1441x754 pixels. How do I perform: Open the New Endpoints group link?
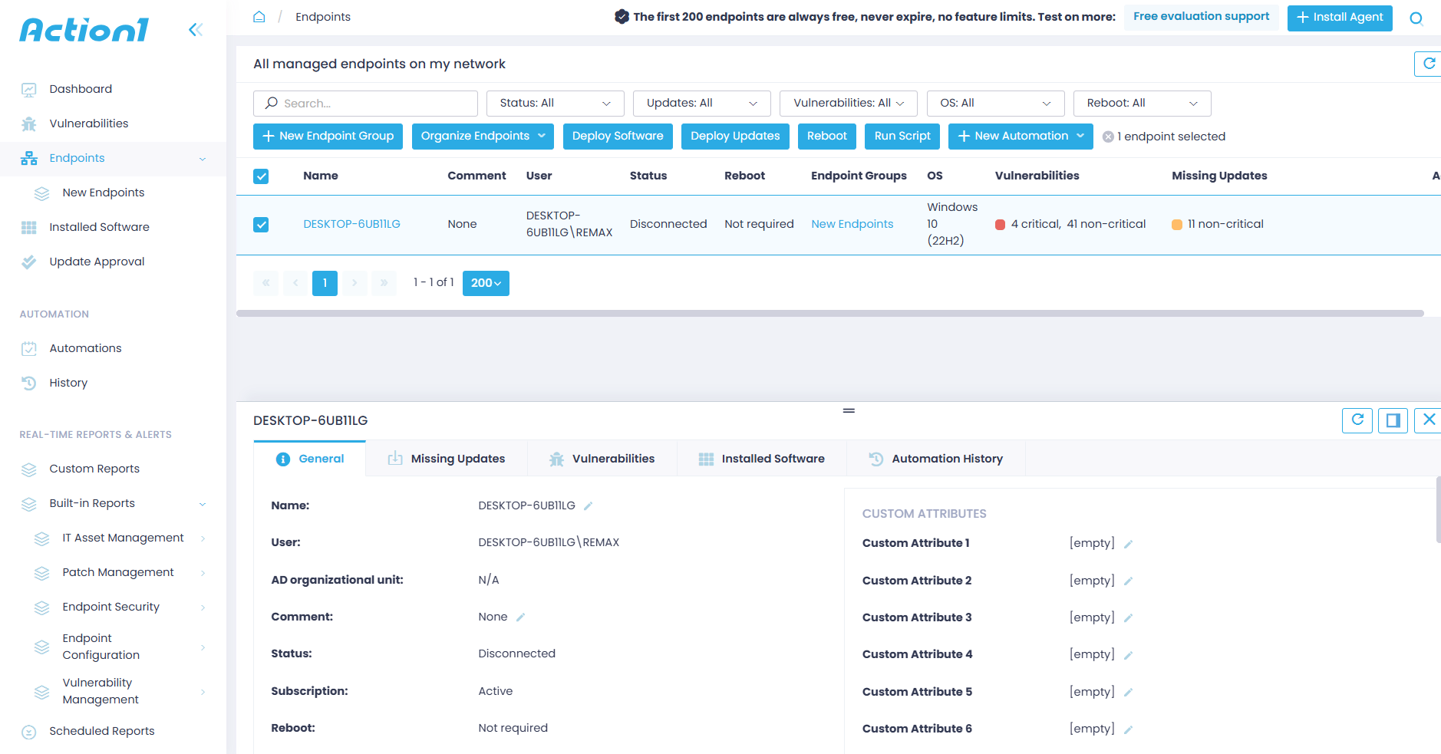(x=852, y=224)
